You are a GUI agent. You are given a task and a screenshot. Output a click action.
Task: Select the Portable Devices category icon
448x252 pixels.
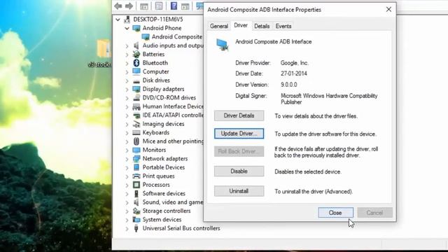136,167
